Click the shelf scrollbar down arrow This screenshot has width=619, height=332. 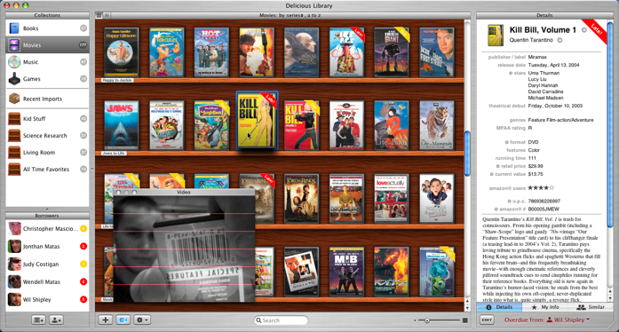[x=467, y=308]
